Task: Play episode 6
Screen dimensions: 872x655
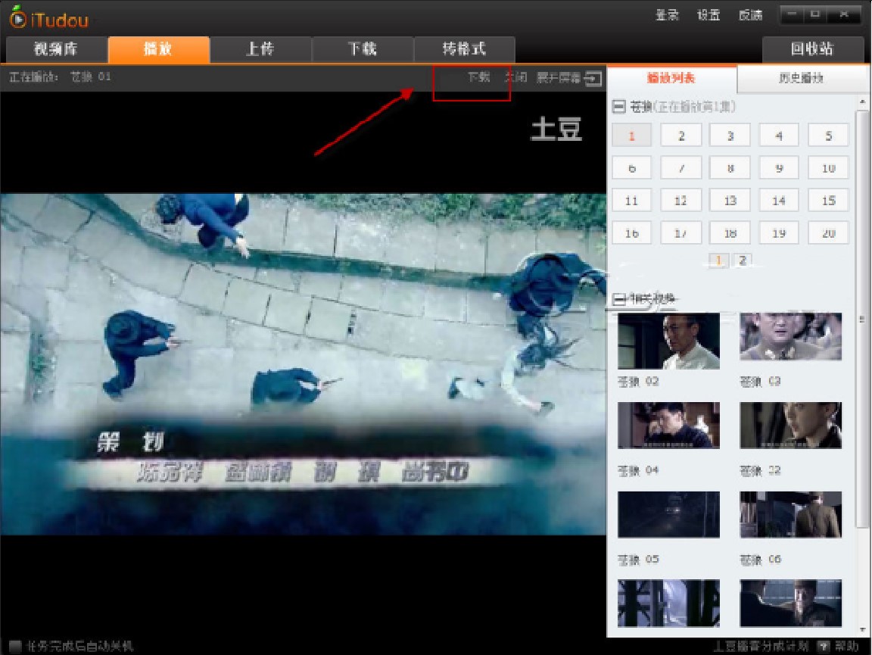Action: [632, 168]
